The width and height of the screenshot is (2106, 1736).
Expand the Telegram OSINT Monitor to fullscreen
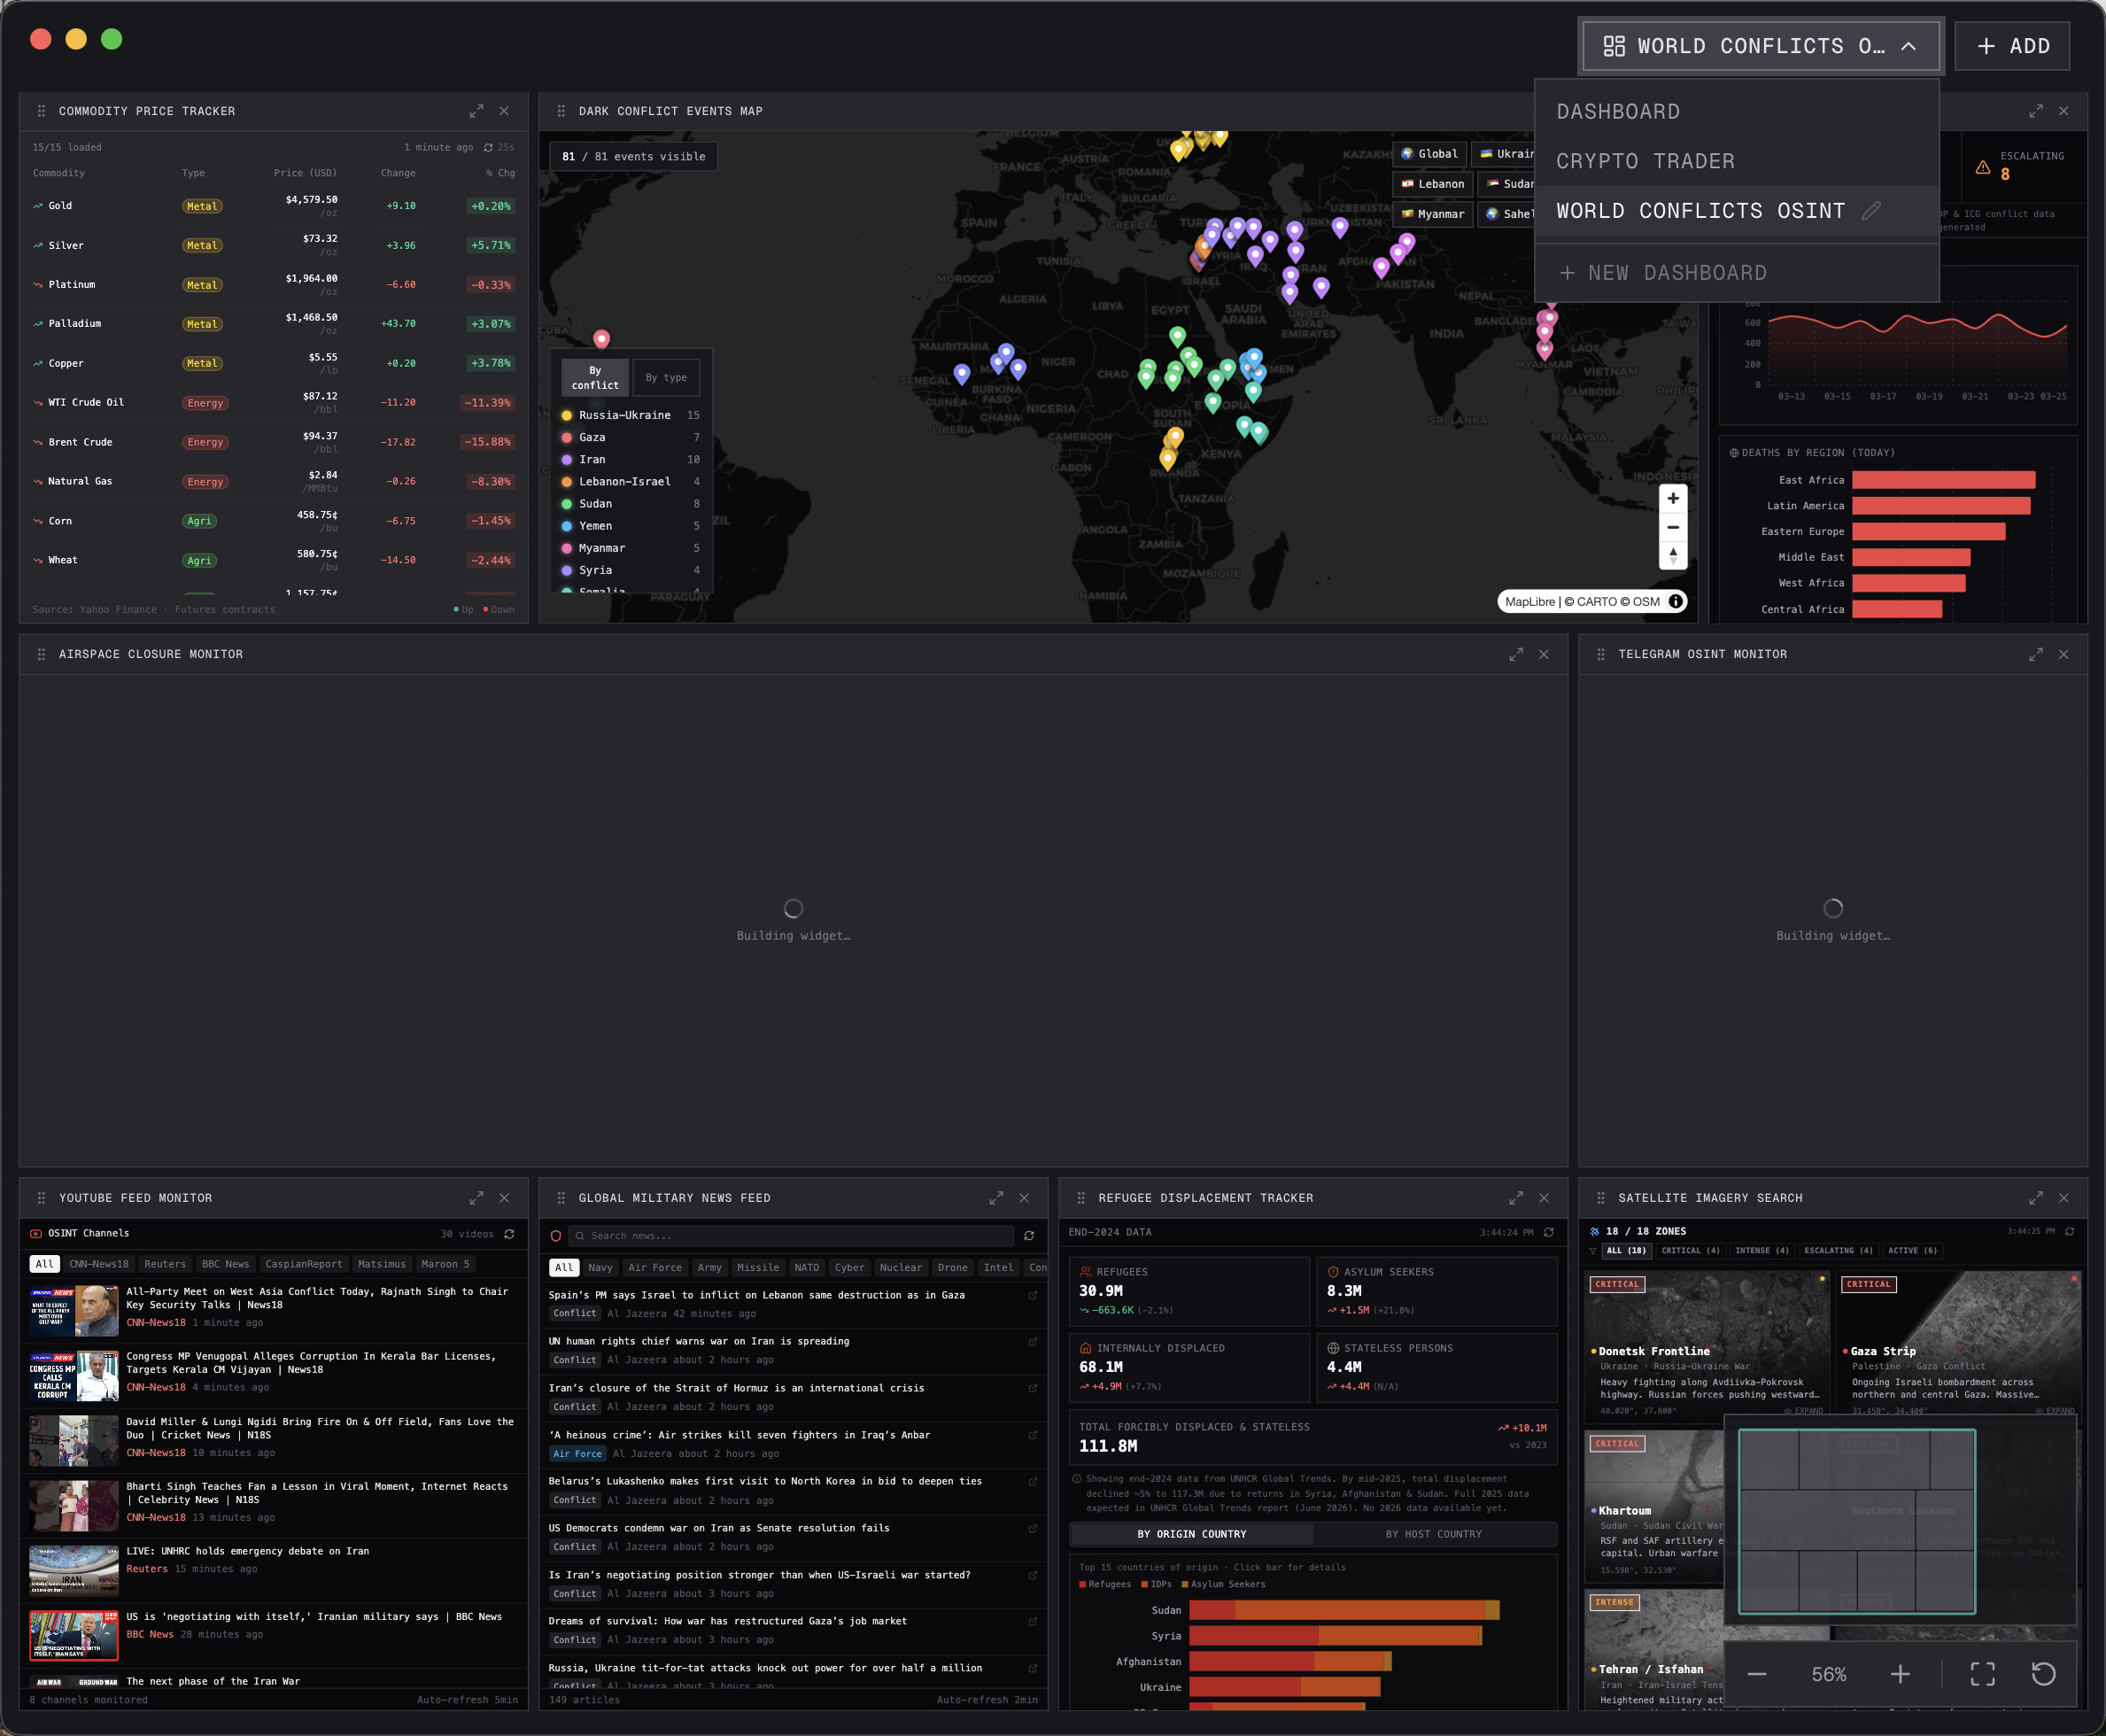pyautogui.click(x=2036, y=654)
